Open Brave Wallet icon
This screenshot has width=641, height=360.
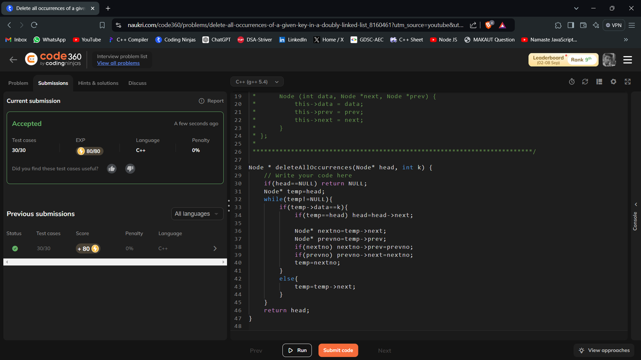[583, 25]
